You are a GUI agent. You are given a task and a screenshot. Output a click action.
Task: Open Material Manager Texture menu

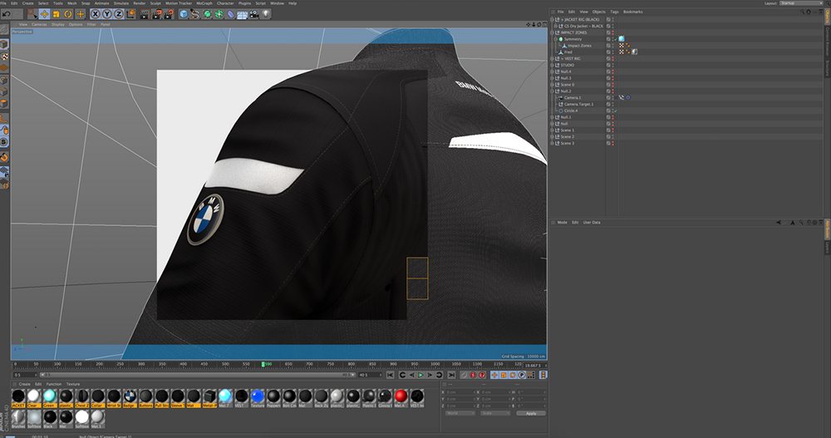coord(73,385)
